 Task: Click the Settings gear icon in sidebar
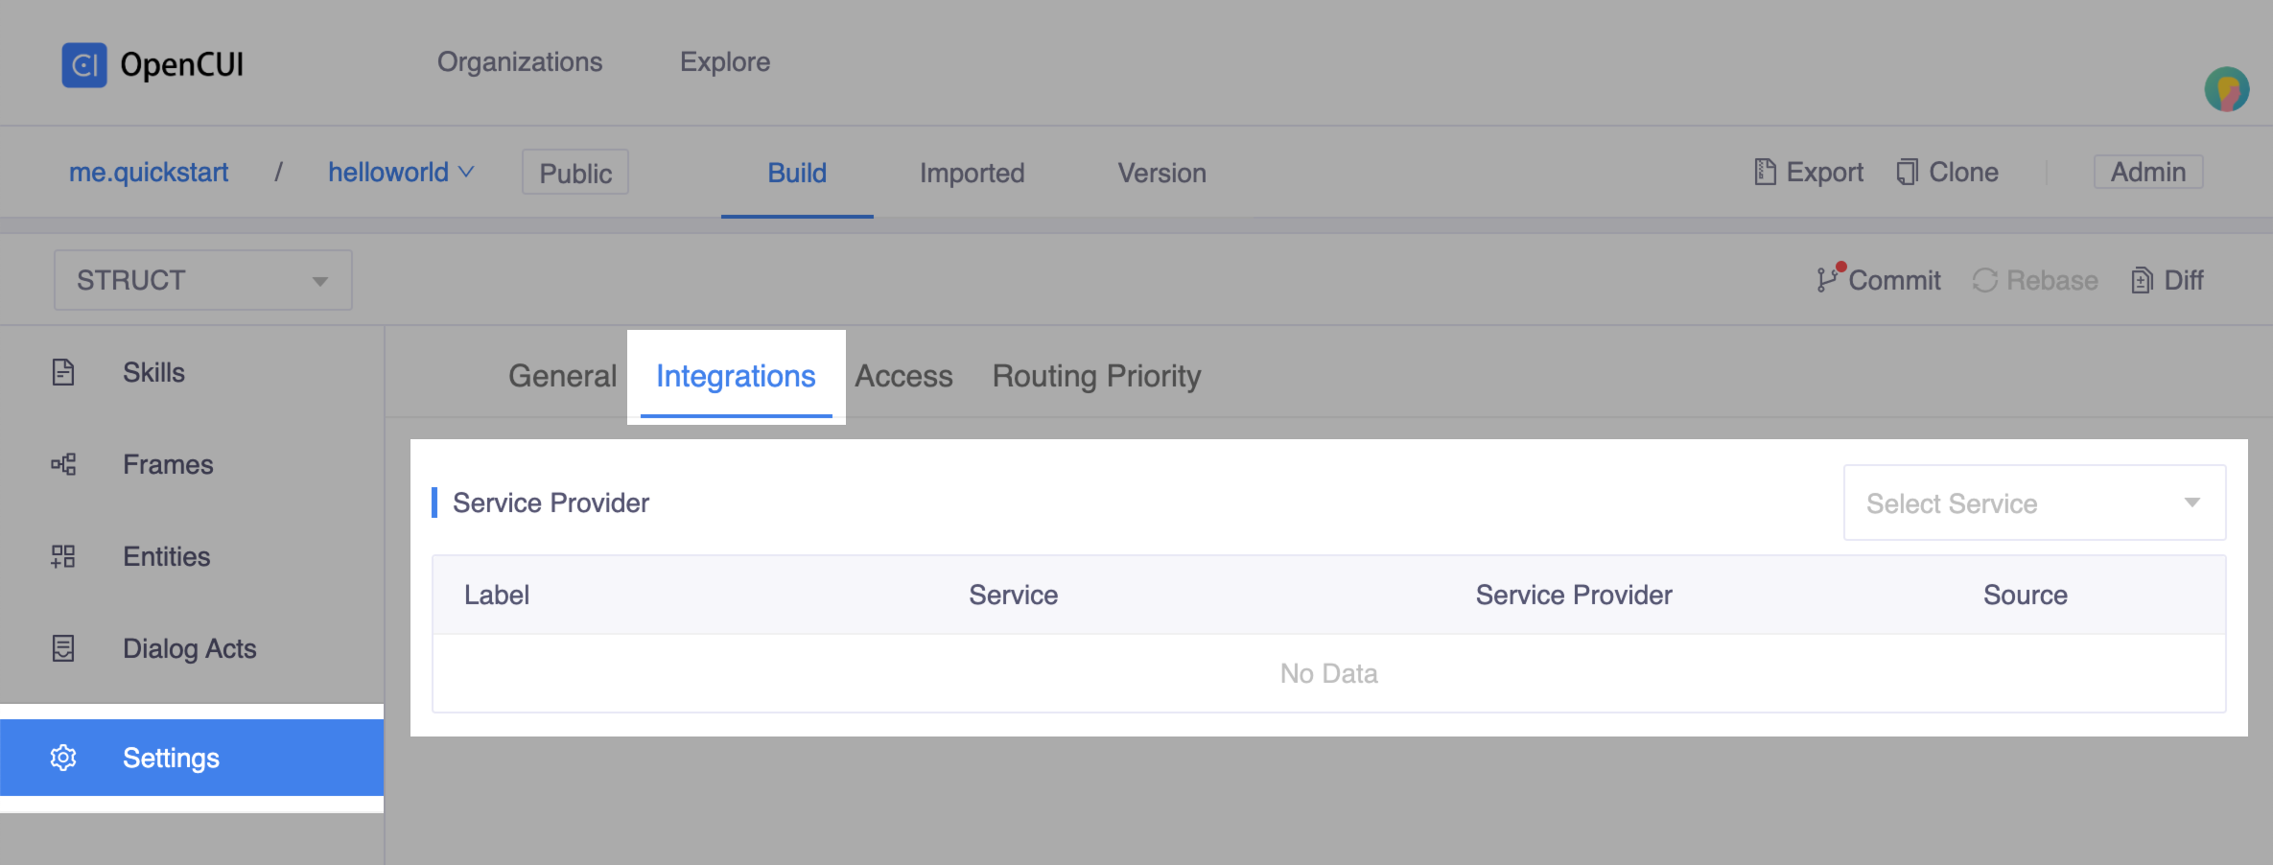63,758
